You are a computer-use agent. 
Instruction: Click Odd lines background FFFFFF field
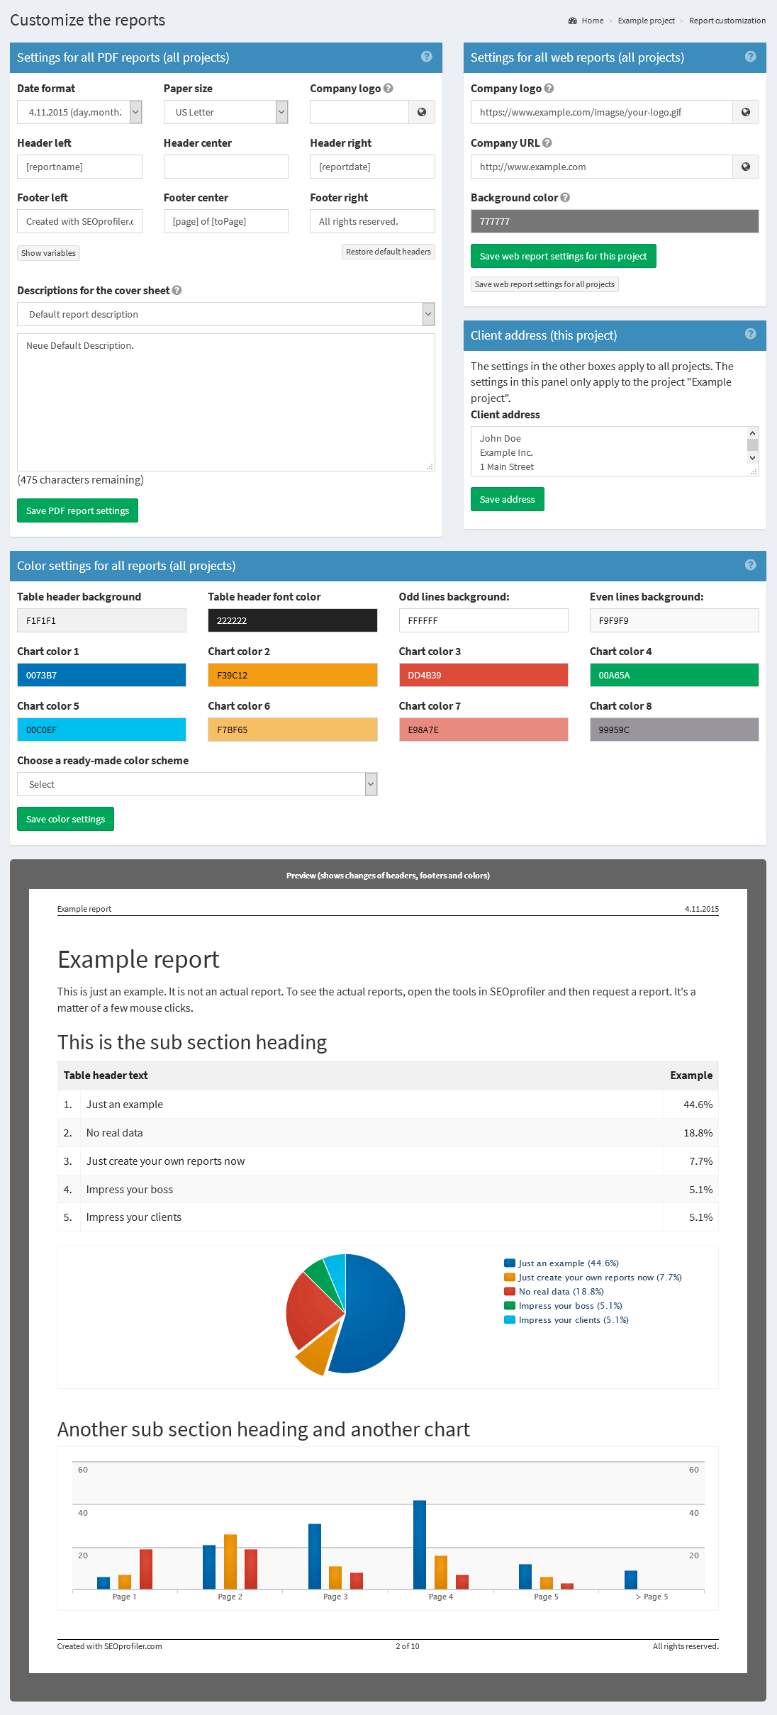(x=483, y=620)
